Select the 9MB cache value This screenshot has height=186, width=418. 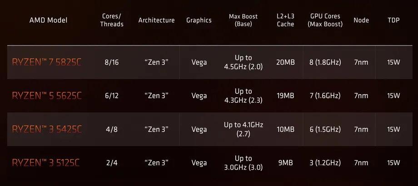point(285,163)
